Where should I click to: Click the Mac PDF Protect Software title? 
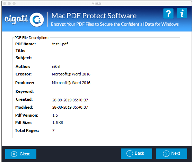[94, 16]
